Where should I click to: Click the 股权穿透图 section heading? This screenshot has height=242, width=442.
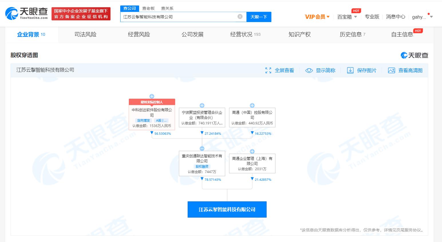tap(24, 55)
